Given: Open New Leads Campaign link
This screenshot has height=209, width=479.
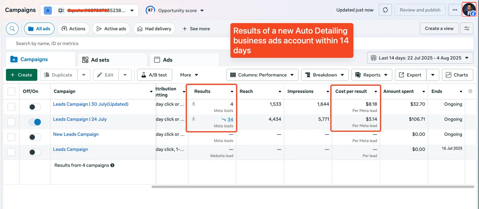Looking at the screenshot, I should click(76, 134).
